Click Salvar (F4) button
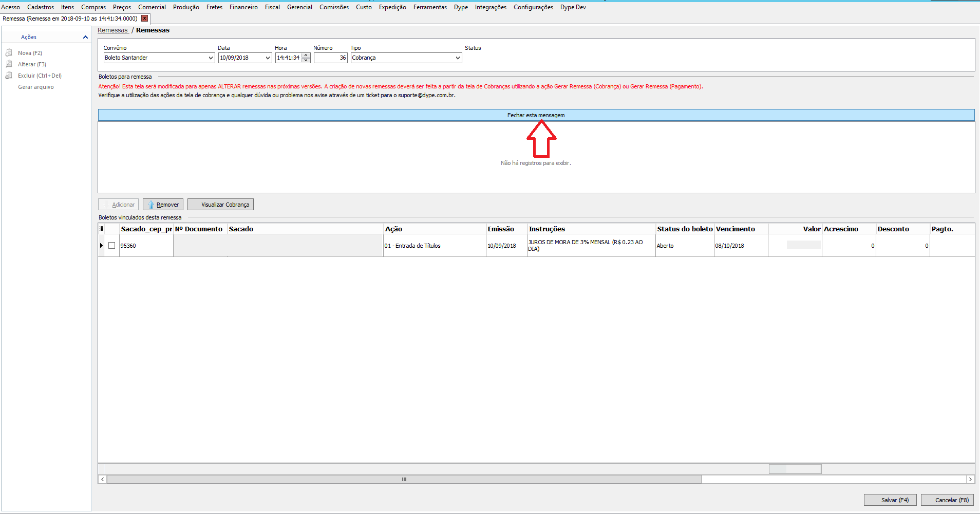 point(890,500)
